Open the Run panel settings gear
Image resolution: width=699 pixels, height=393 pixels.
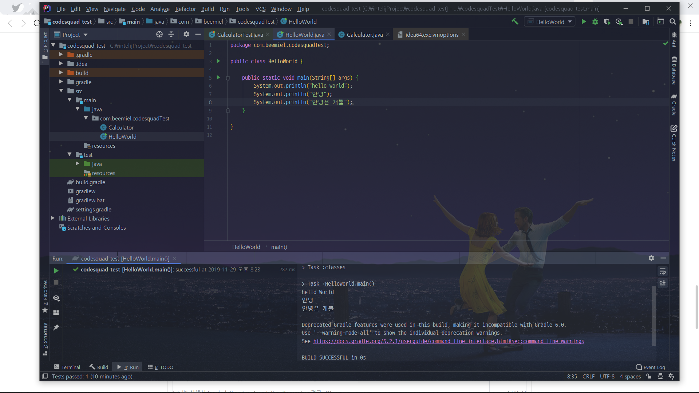click(651, 258)
